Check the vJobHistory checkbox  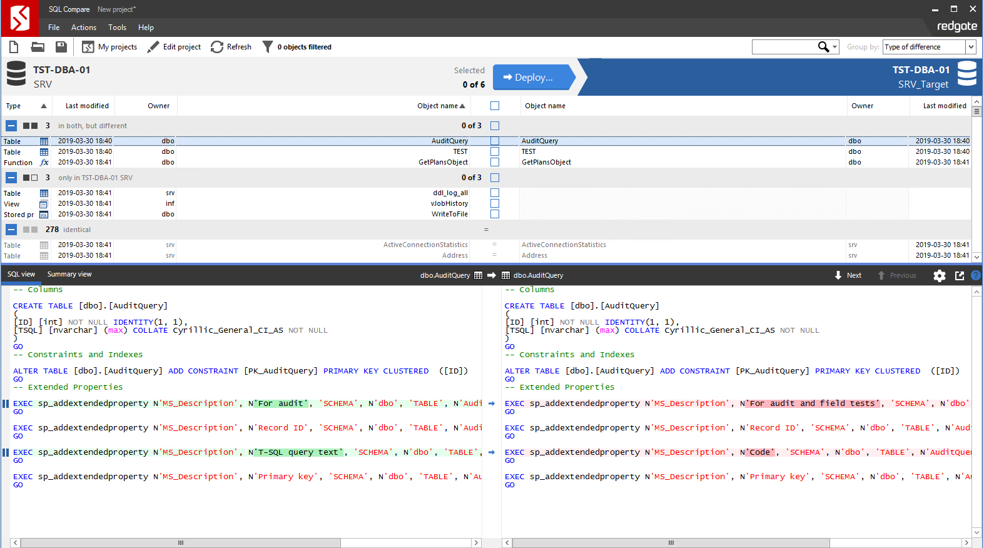pos(495,203)
